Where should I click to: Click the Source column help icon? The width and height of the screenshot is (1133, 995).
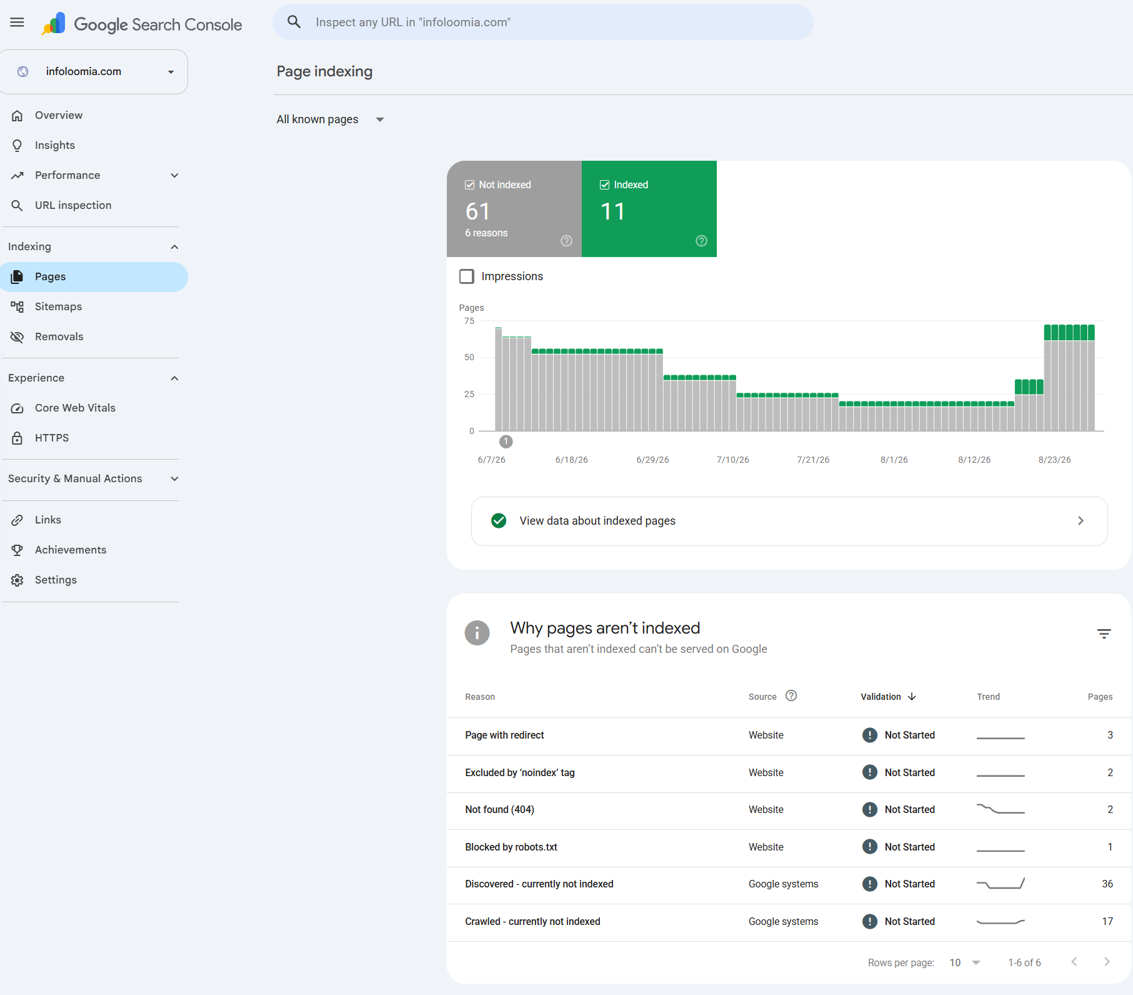coord(791,695)
